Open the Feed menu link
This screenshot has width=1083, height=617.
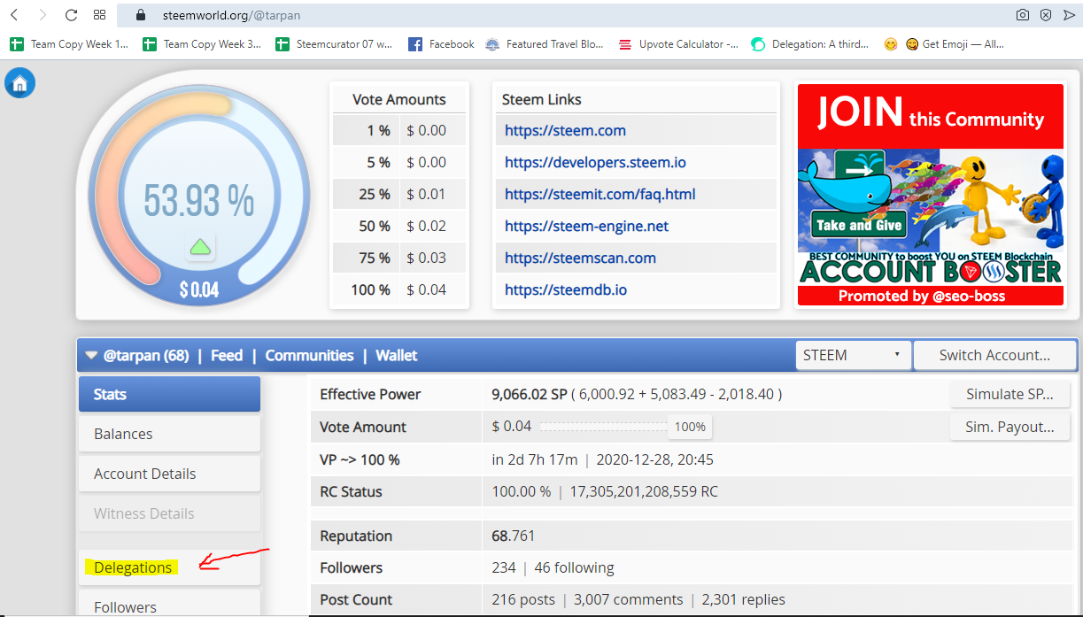pos(227,356)
